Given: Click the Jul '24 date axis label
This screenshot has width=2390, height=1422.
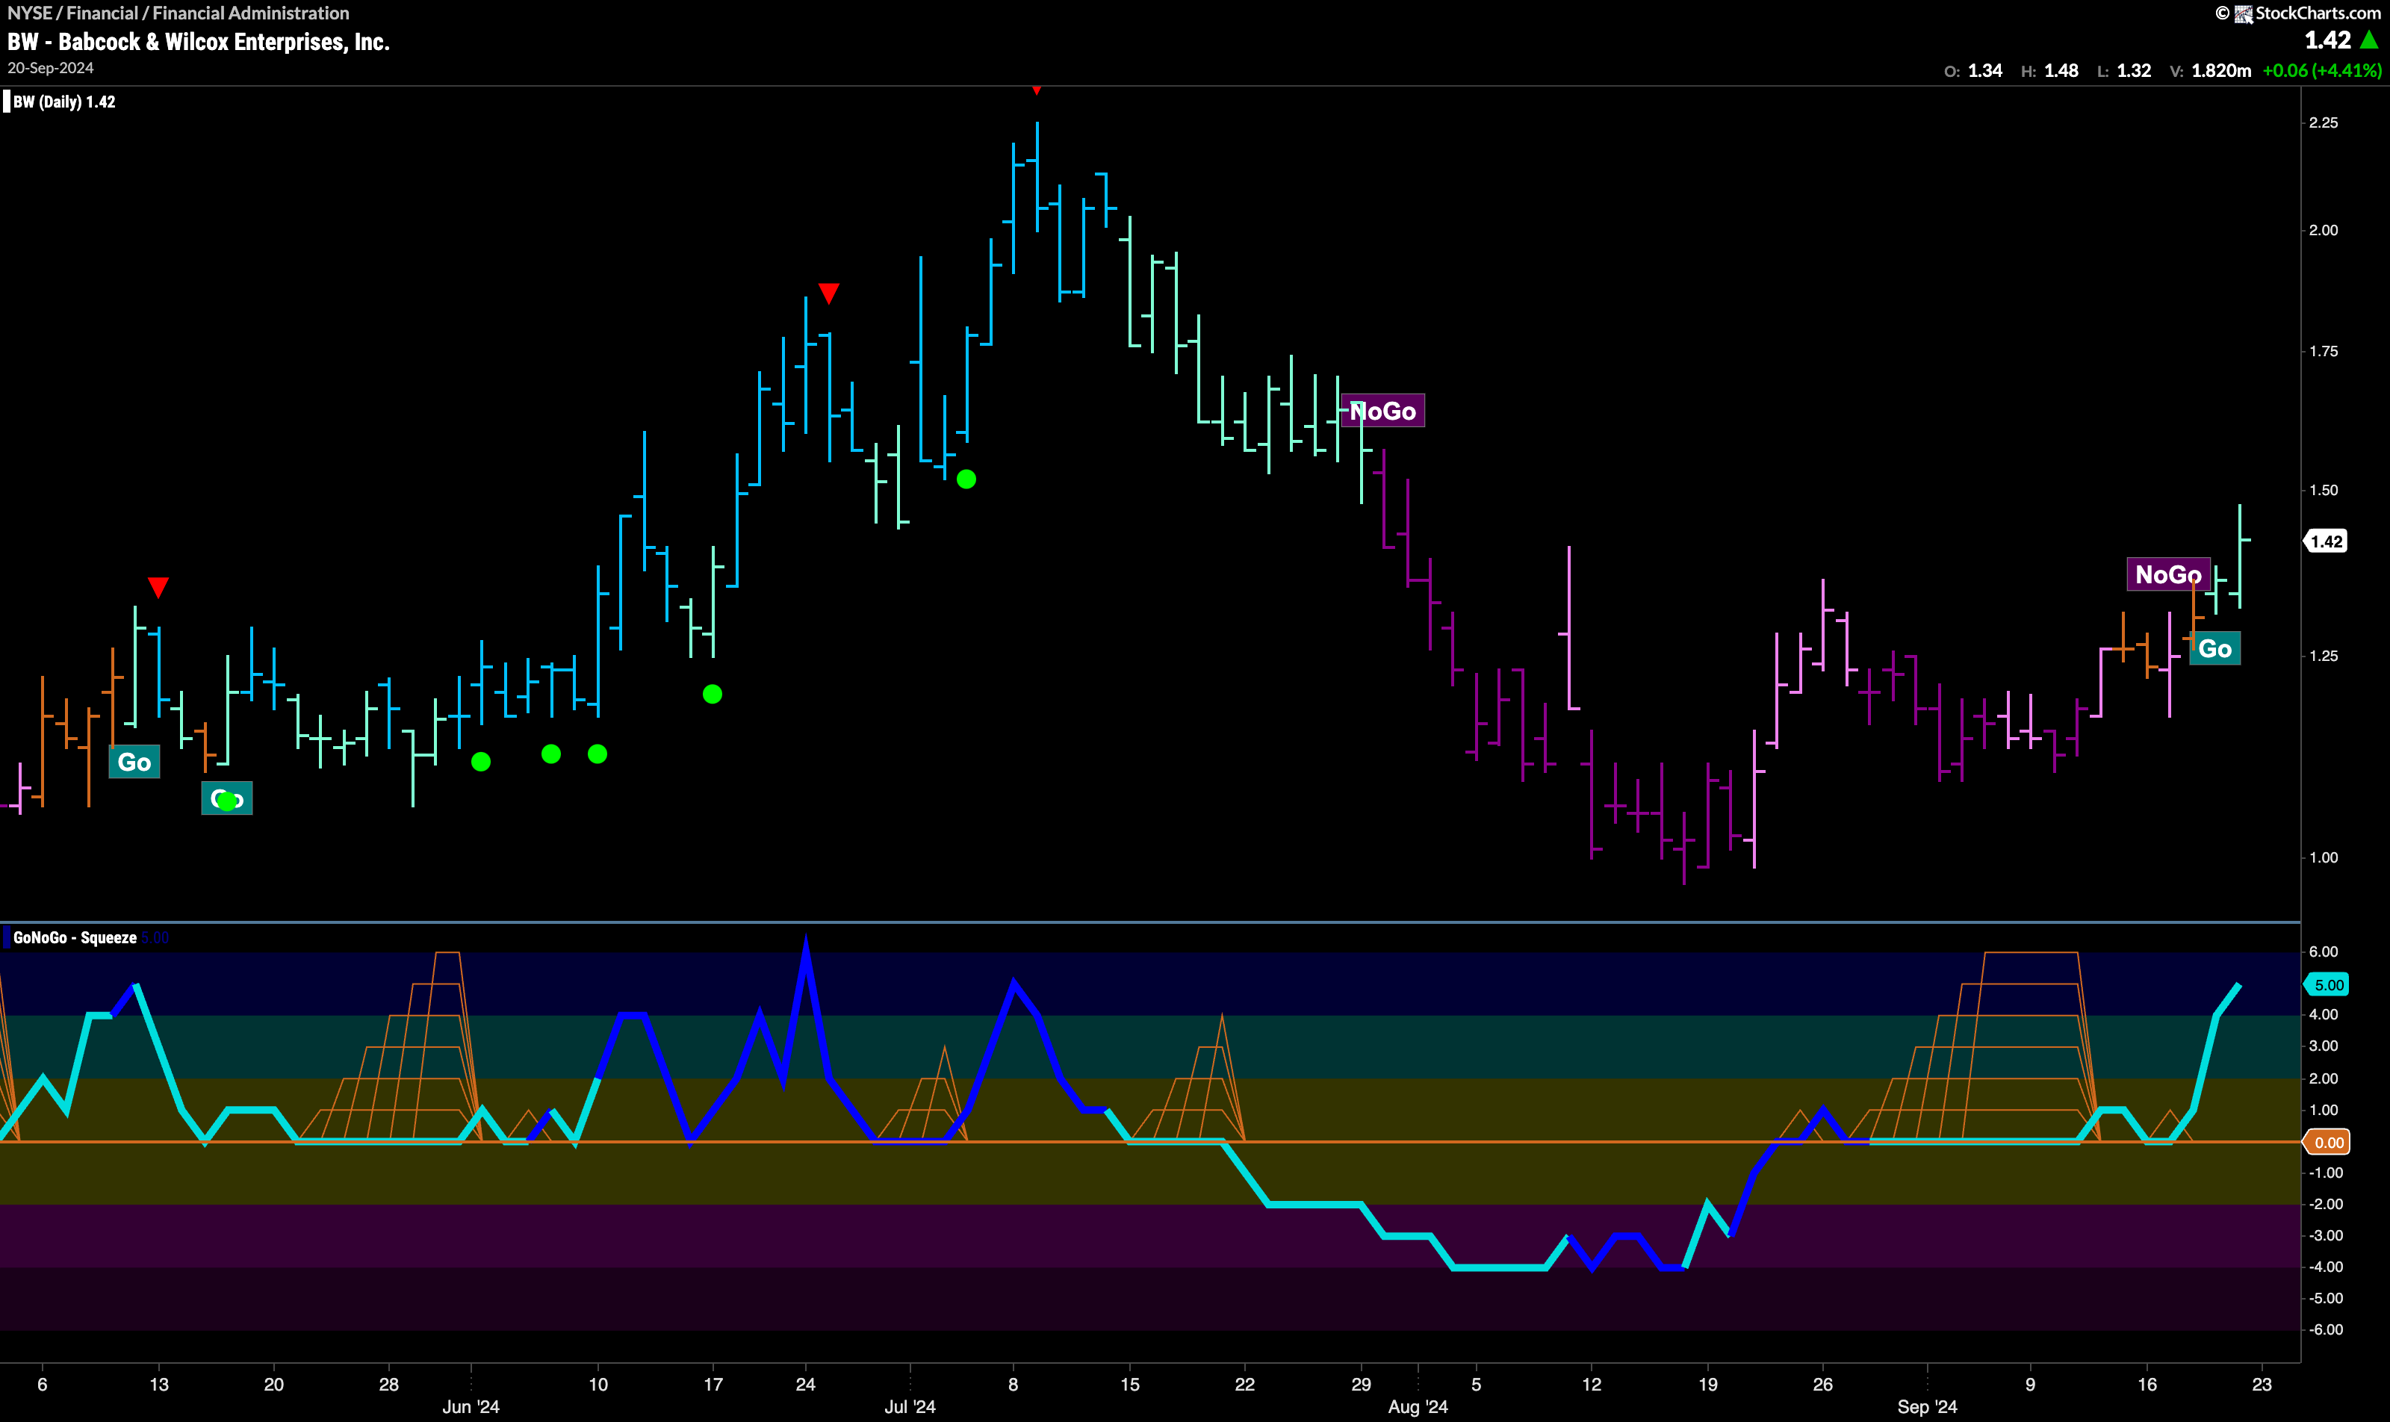Looking at the screenshot, I should click(910, 1406).
